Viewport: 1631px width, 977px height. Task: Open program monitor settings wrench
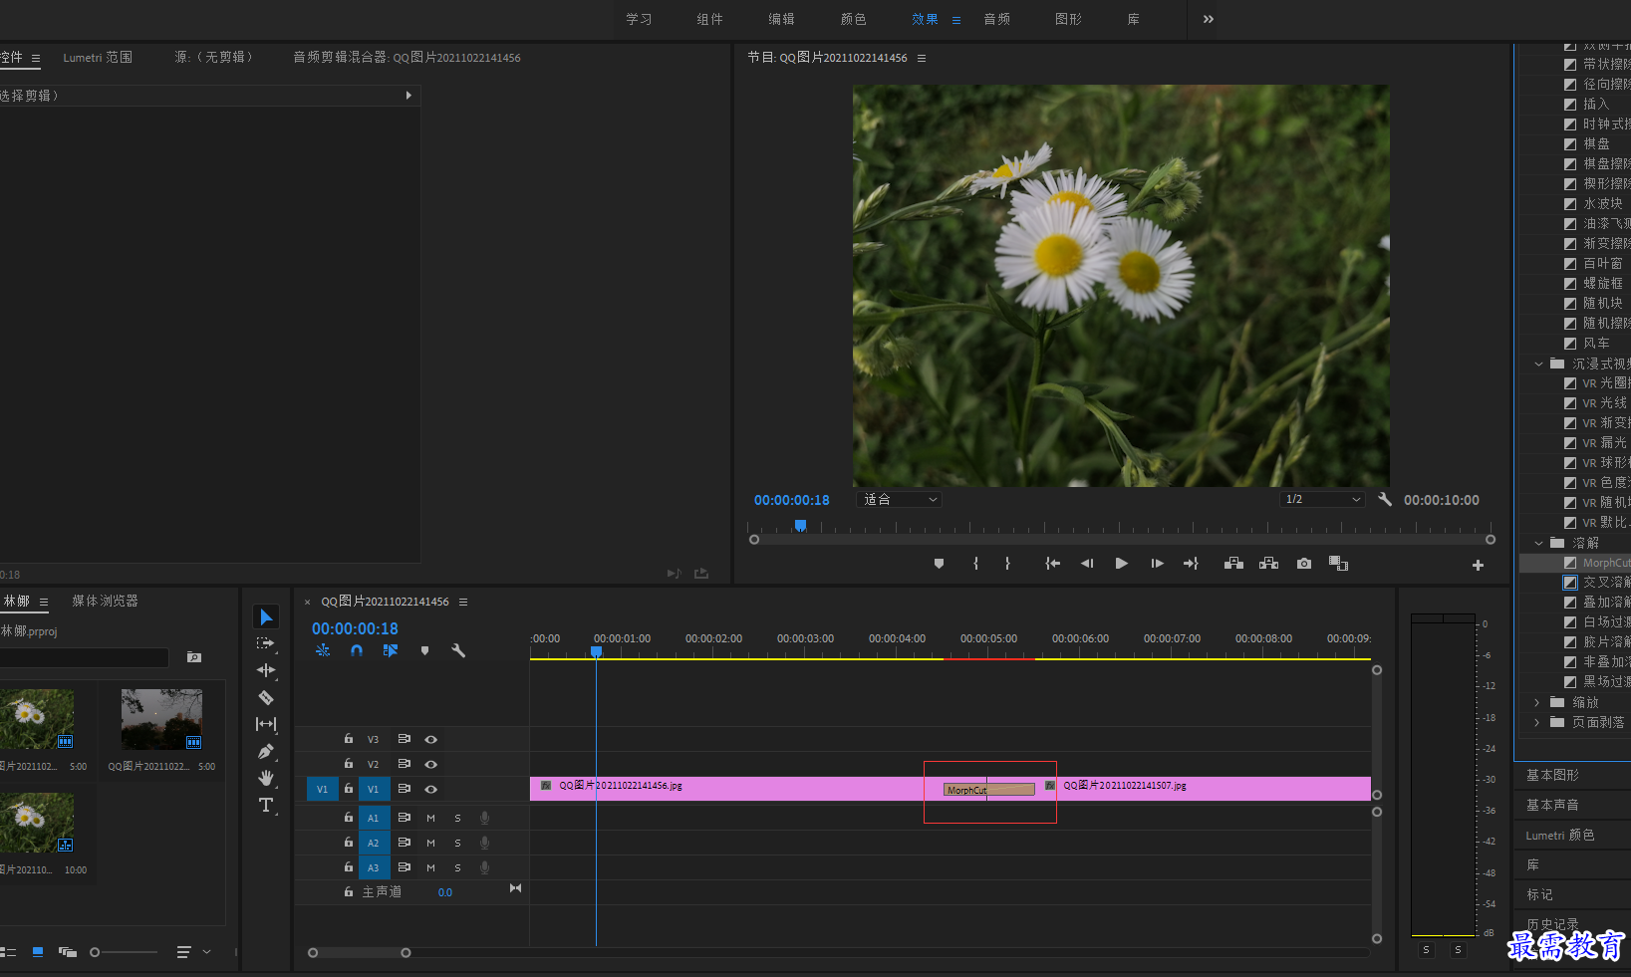[x=1385, y=499]
